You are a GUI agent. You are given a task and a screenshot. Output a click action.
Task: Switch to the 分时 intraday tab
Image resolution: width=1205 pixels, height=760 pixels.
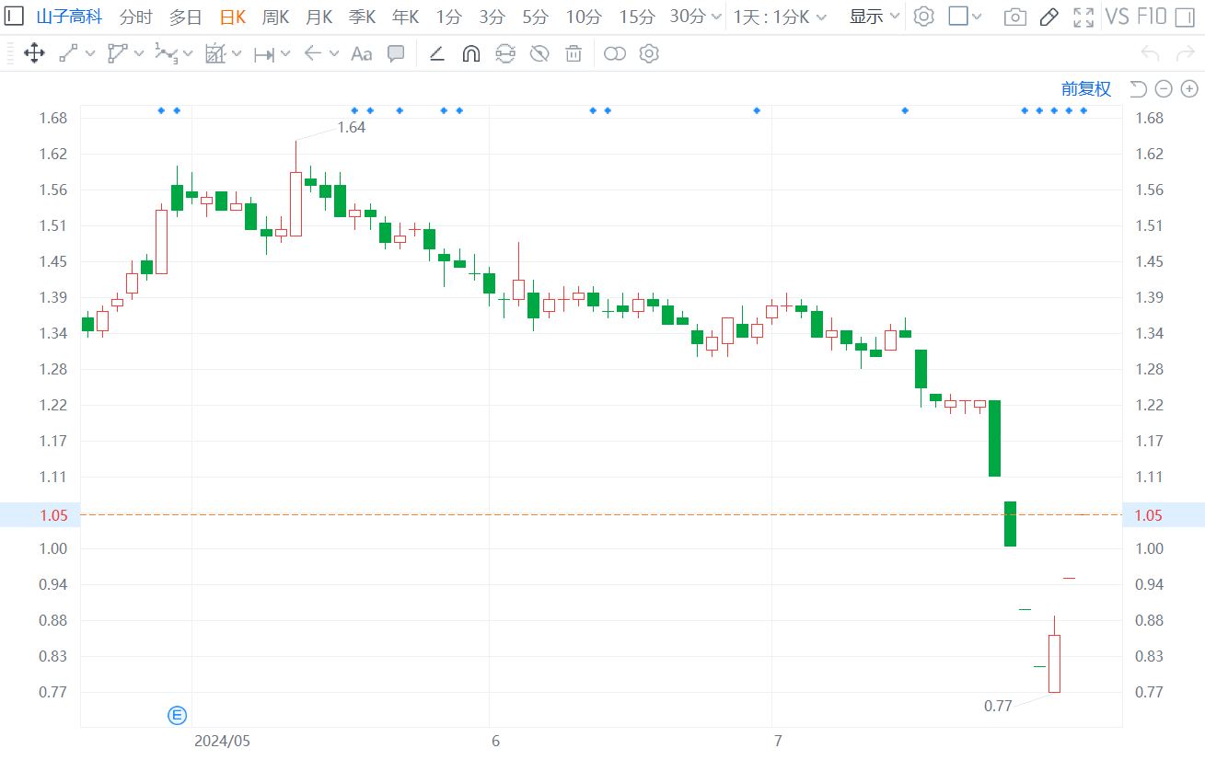click(136, 17)
